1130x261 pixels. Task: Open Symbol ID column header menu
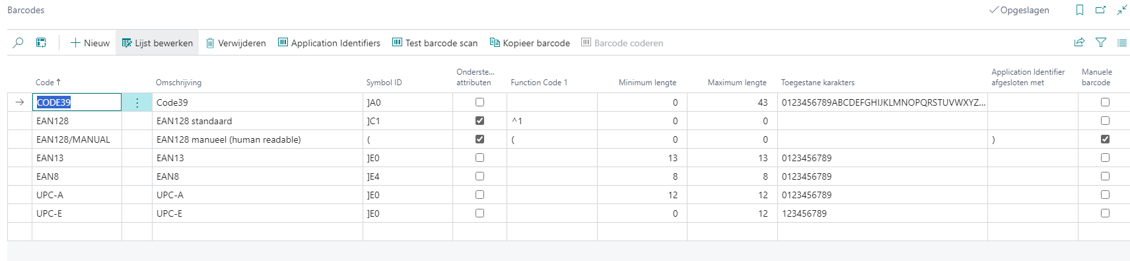[x=384, y=83]
